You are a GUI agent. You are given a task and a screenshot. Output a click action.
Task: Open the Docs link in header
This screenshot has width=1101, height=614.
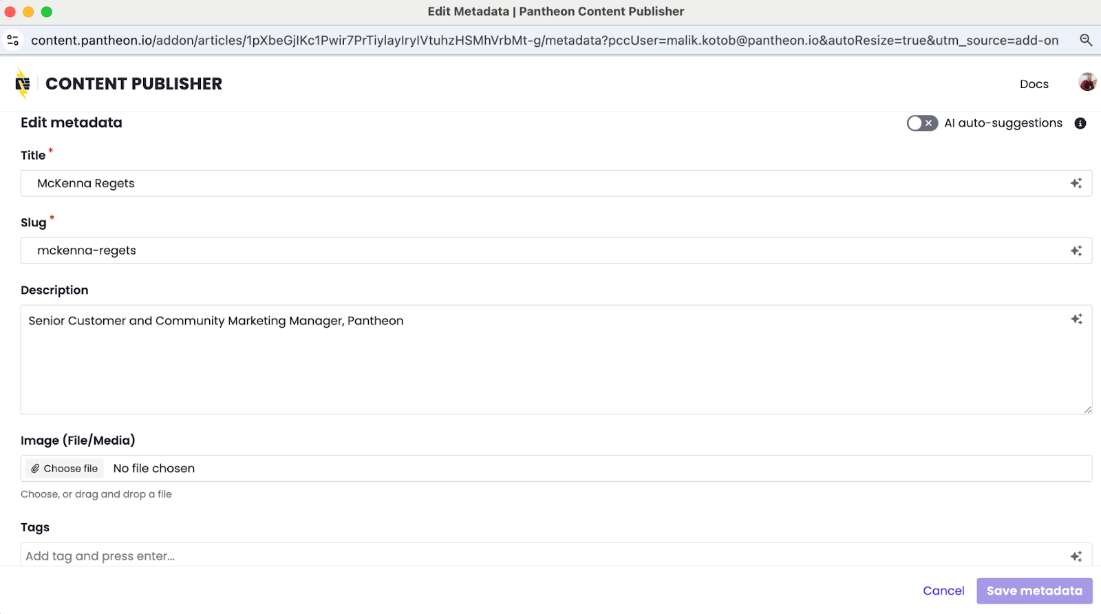tap(1034, 84)
